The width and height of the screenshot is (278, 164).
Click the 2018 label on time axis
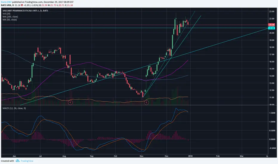[190, 156]
